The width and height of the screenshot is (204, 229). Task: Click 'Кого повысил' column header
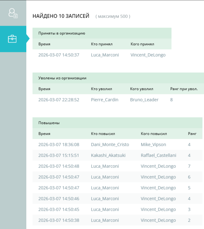coord(154,134)
